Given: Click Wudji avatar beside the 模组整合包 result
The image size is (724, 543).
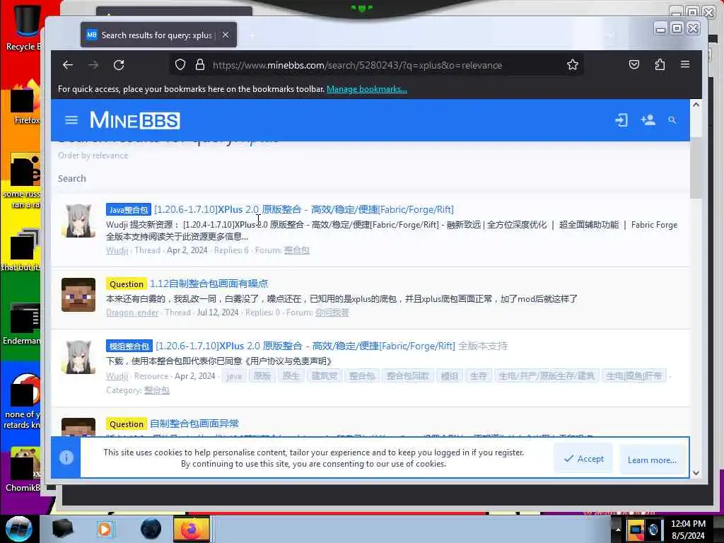Looking at the screenshot, I should pos(78,357).
